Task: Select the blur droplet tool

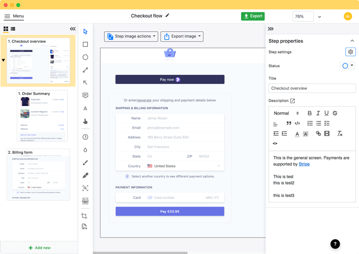Action: pyautogui.click(x=85, y=150)
